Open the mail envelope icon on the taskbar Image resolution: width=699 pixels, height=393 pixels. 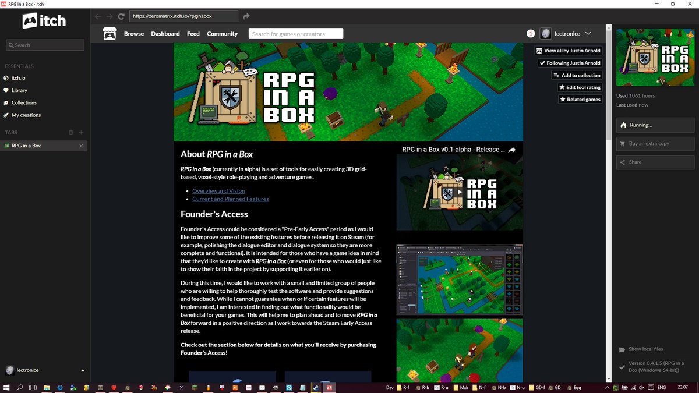(x=262, y=387)
